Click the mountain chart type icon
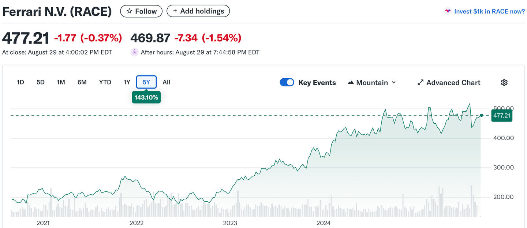 point(351,82)
